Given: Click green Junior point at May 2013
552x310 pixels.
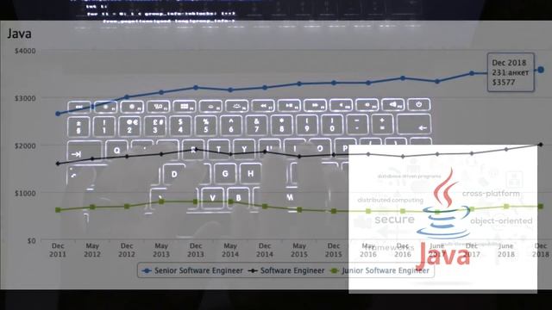Looking at the screenshot, I should (161, 201).
